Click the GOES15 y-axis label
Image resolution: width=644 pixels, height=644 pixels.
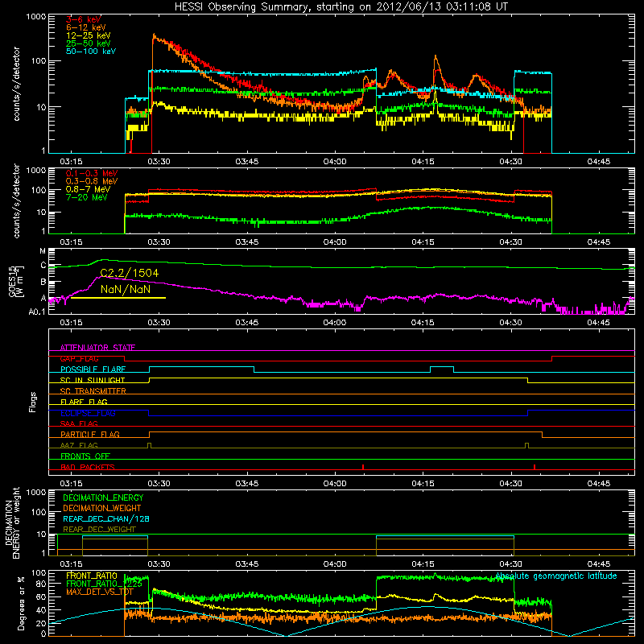15,281
